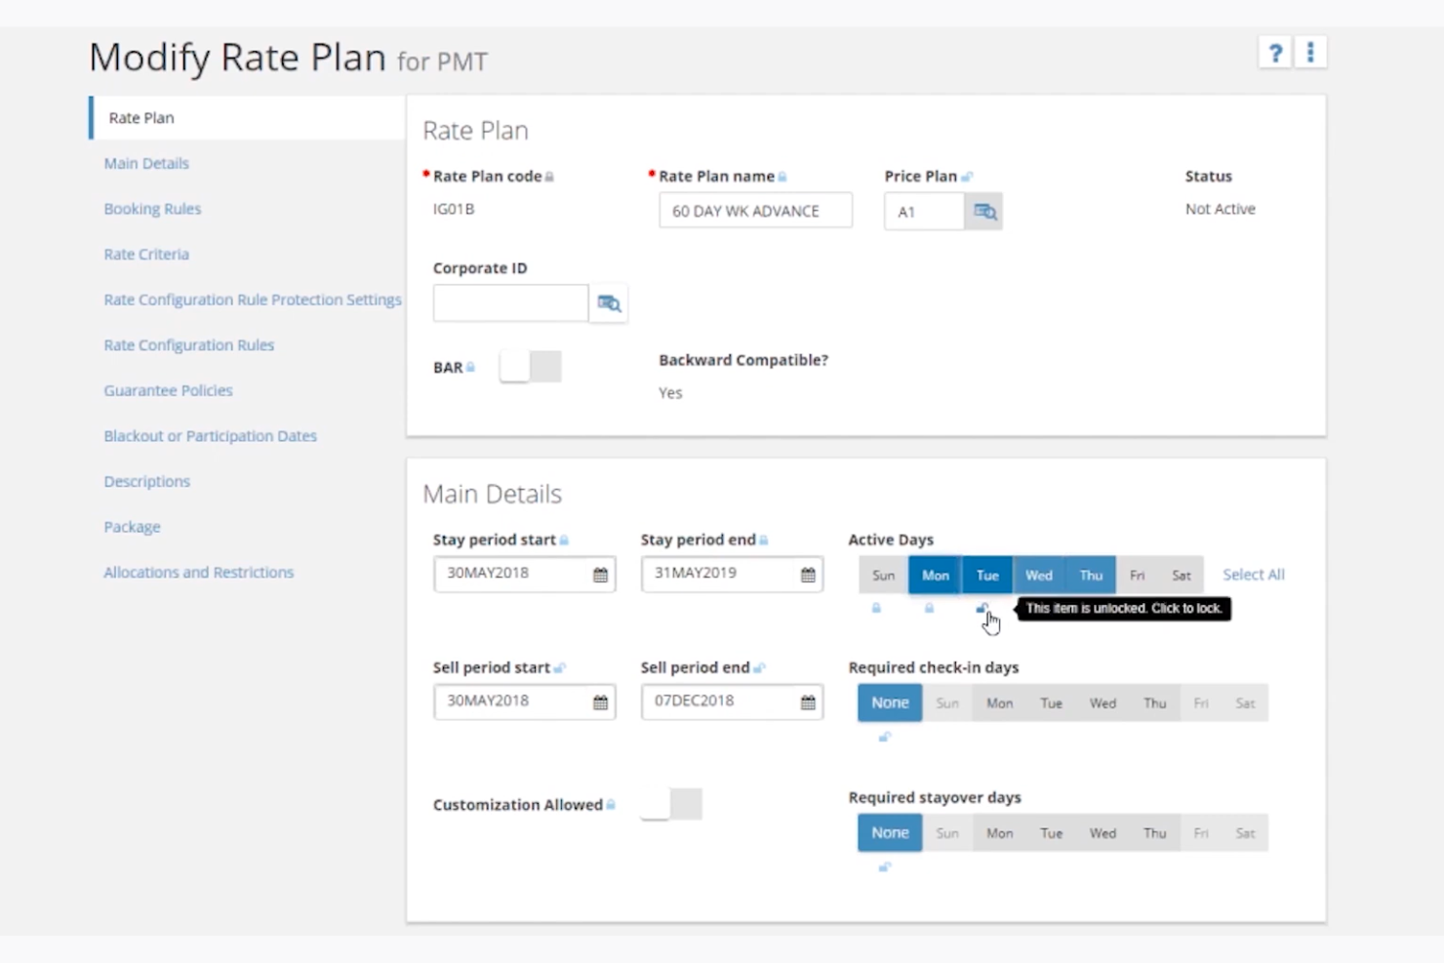
Task: Open calendar for Stay period end
Action: pos(808,575)
